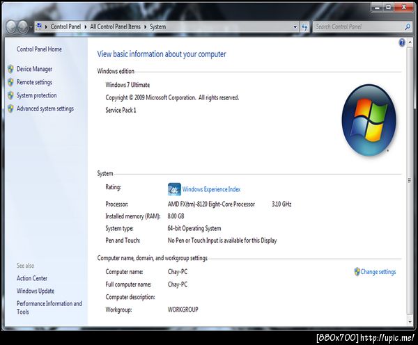Click shield icon next to Change settings
The image size is (418, 345).
pyautogui.click(x=357, y=272)
